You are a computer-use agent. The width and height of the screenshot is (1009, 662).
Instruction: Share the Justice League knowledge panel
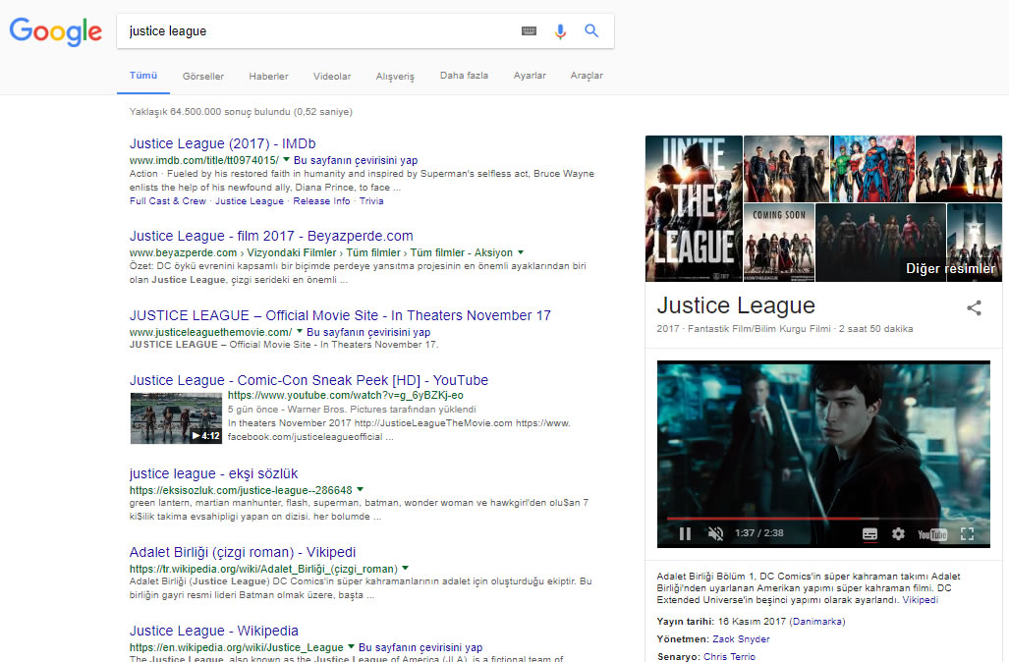(975, 308)
